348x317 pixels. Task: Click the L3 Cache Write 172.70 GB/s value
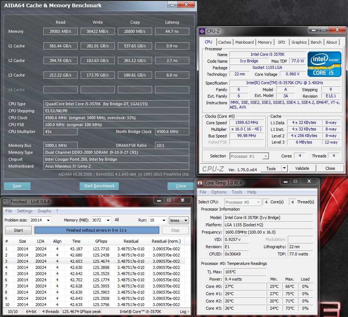[x=97, y=75]
